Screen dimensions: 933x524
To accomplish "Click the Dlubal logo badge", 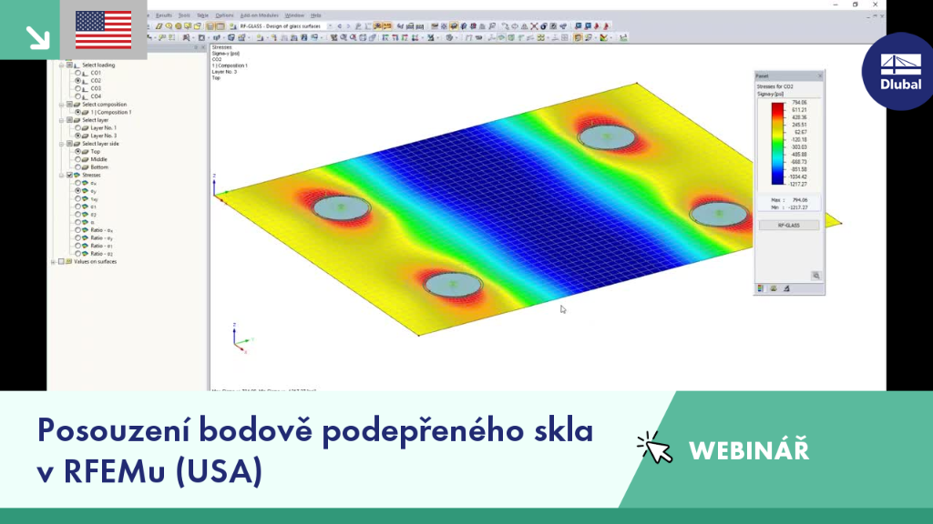I will point(900,71).
